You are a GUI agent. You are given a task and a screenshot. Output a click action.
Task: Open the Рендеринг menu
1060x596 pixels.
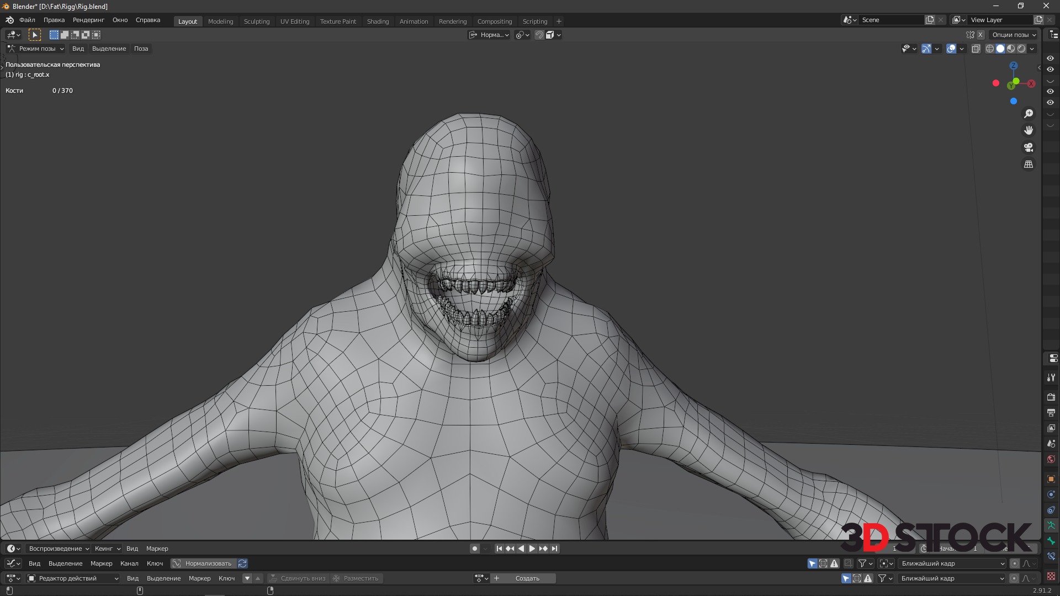[x=88, y=20]
